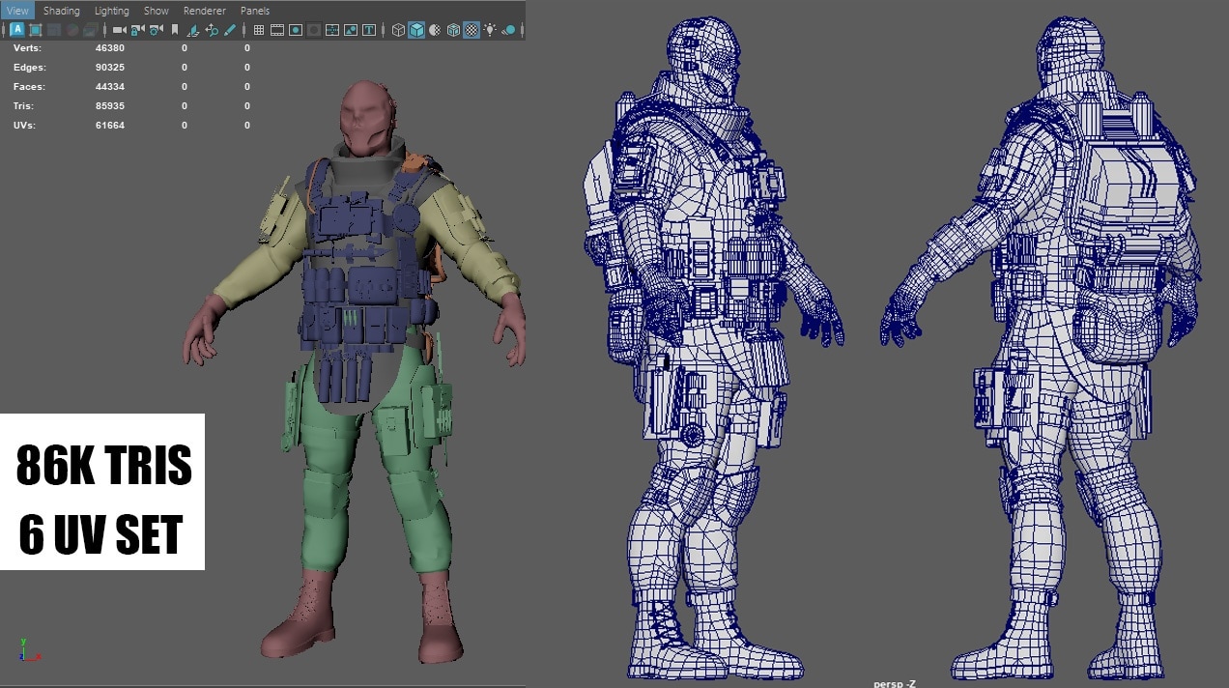Image resolution: width=1229 pixels, height=688 pixels.
Task: Toggle Textured display checker icon
Action: click(471, 30)
